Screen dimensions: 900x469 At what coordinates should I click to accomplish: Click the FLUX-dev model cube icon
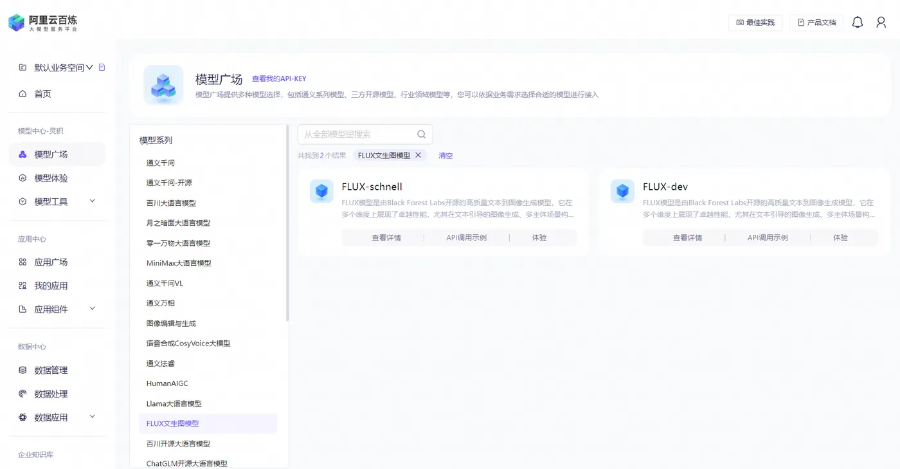tap(622, 191)
